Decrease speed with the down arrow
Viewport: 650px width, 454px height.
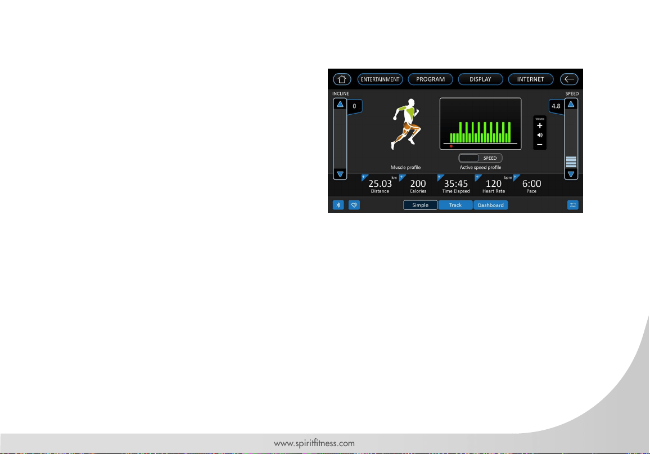pyautogui.click(x=571, y=174)
